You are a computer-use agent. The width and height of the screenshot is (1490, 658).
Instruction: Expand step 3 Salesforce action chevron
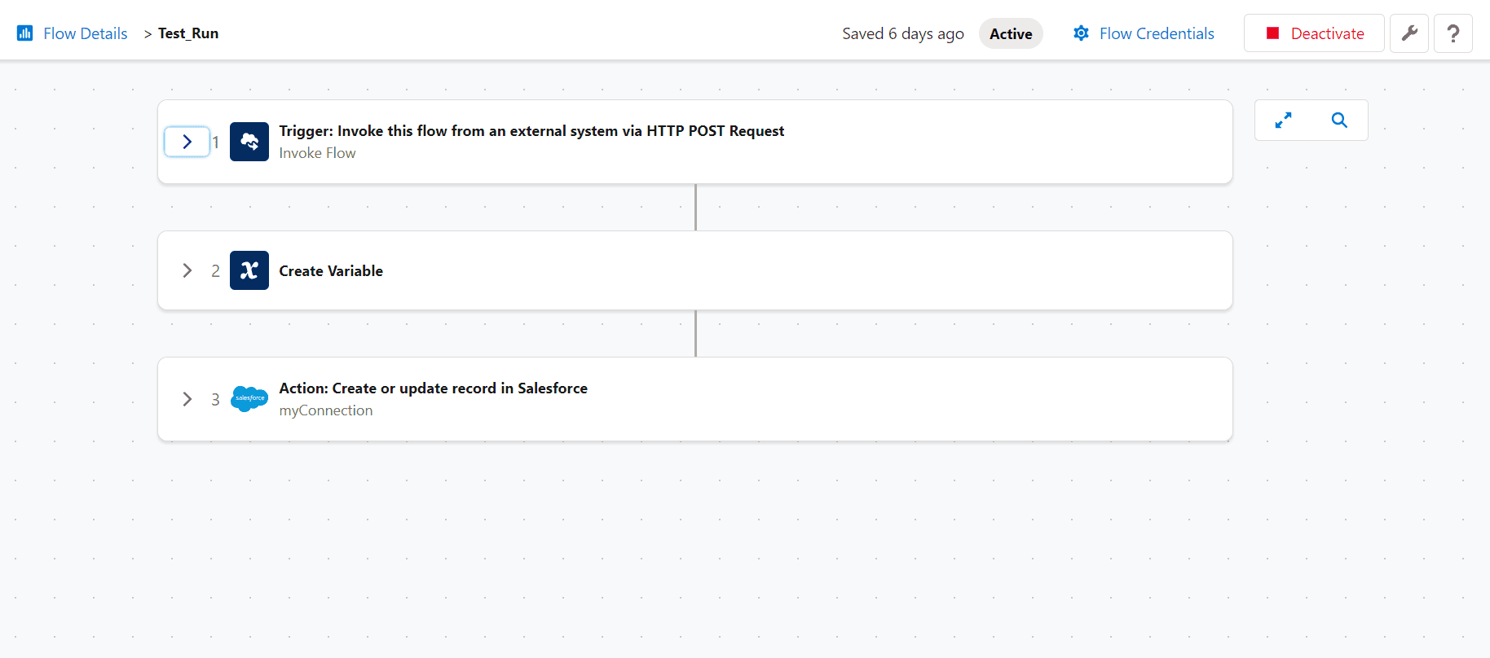click(187, 399)
